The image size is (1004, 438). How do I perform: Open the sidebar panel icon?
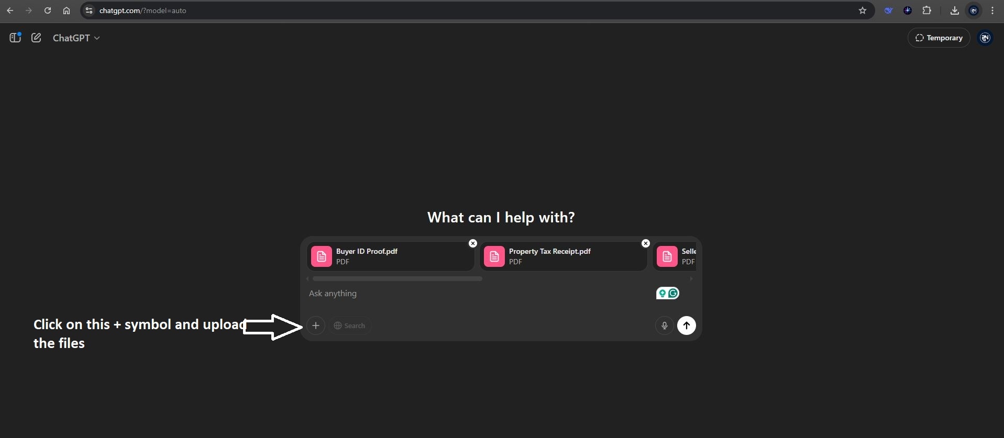coord(15,38)
